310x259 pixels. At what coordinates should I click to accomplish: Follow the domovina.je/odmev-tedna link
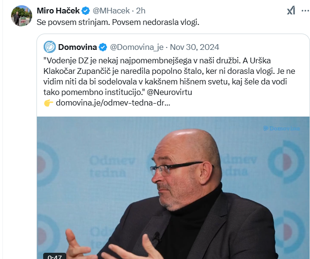[113, 103]
